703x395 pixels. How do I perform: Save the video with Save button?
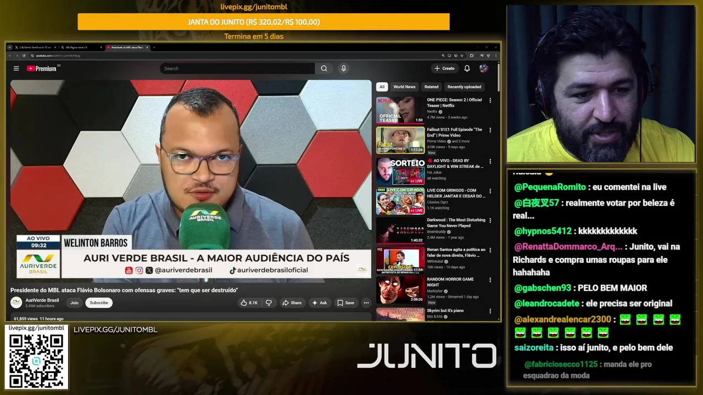coord(346,303)
